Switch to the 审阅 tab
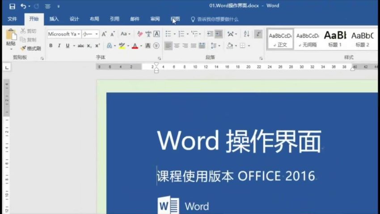Viewport: 380px width, 214px height. point(155,19)
